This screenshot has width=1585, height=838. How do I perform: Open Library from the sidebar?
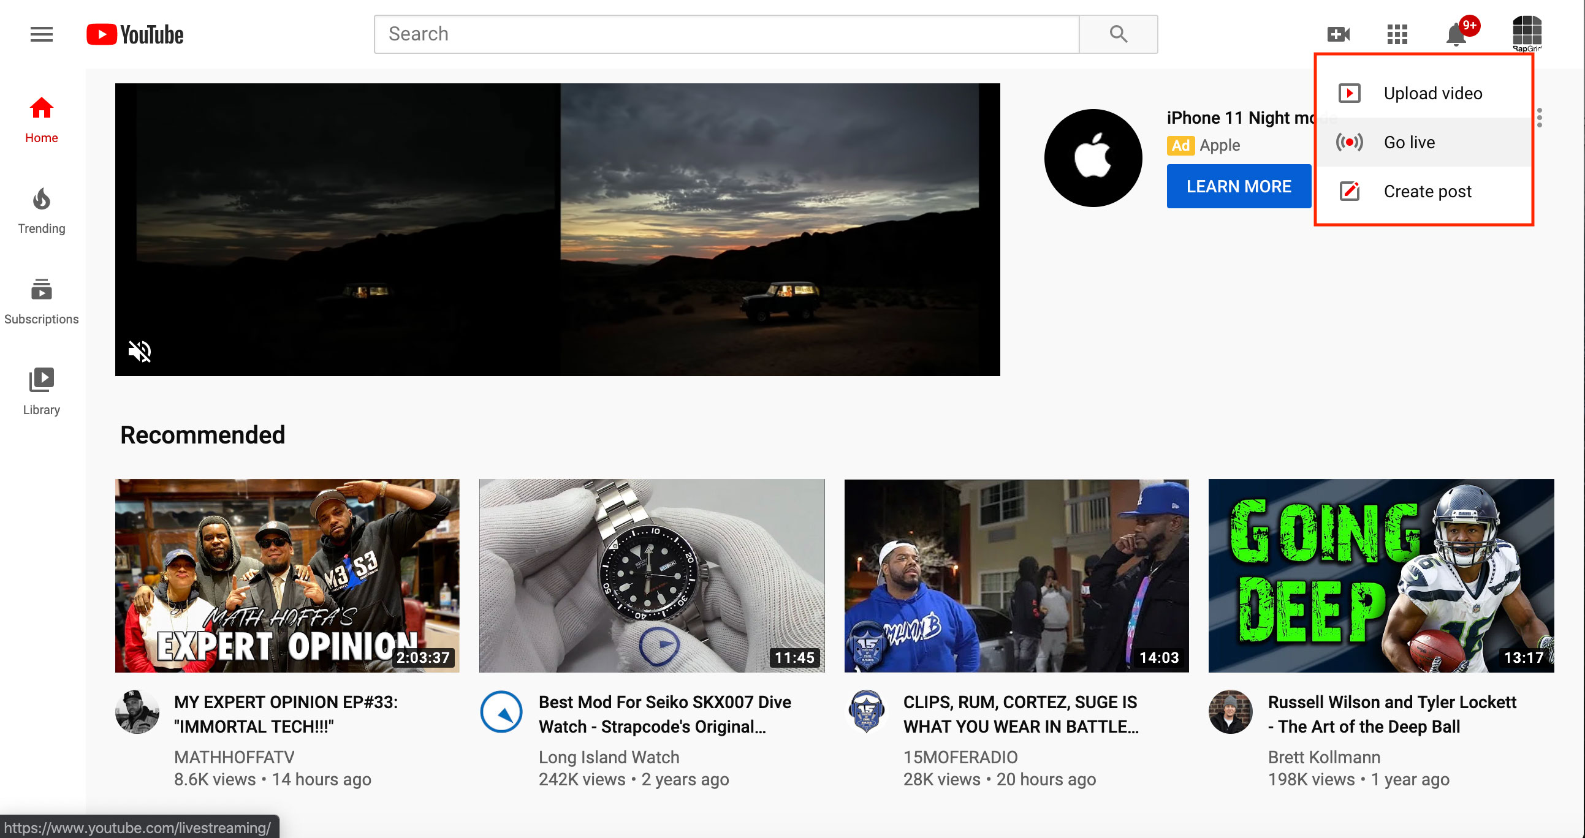41,391
